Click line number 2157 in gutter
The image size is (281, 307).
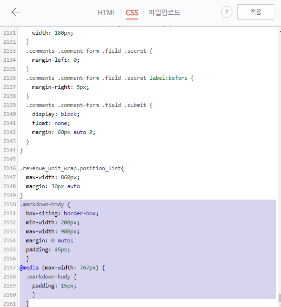(x=10, y=268)
